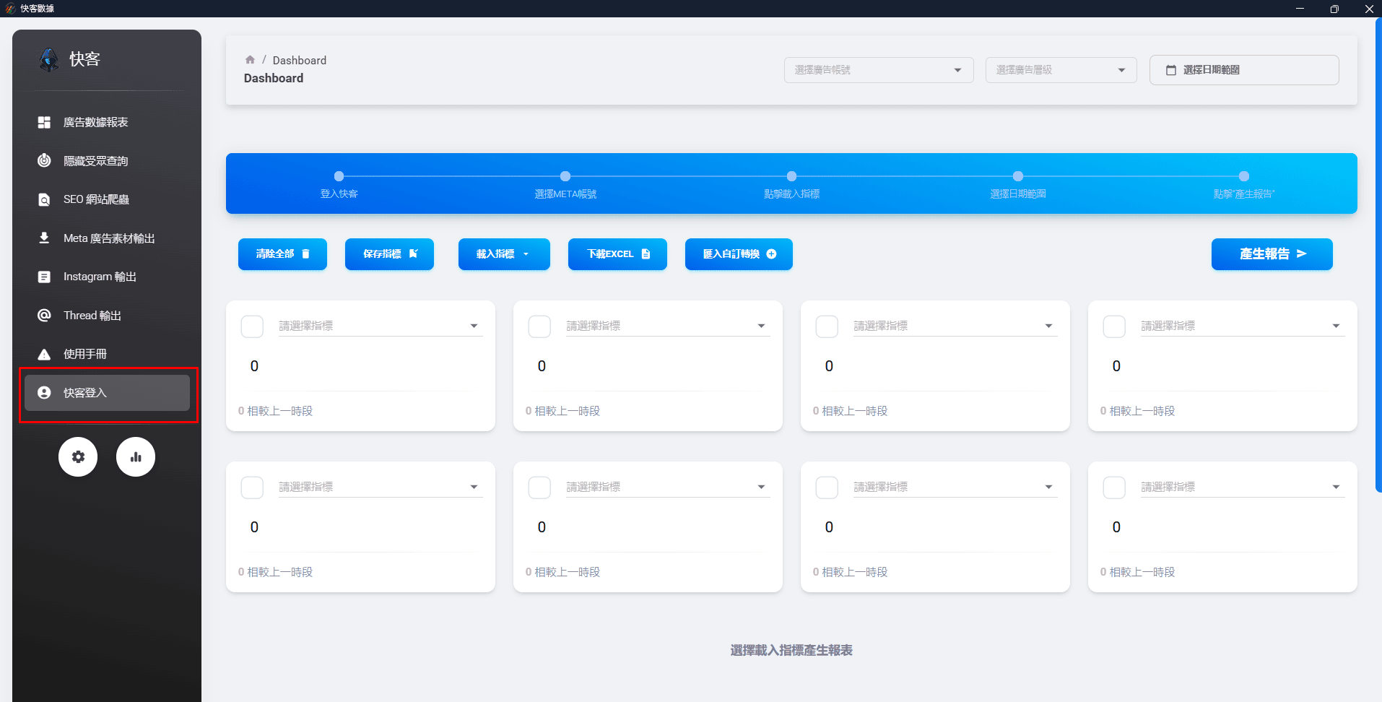Open 隱藏受眾查詢 from sidebar
Viewport: 1382px width, 702px height.
pos(95,161)
